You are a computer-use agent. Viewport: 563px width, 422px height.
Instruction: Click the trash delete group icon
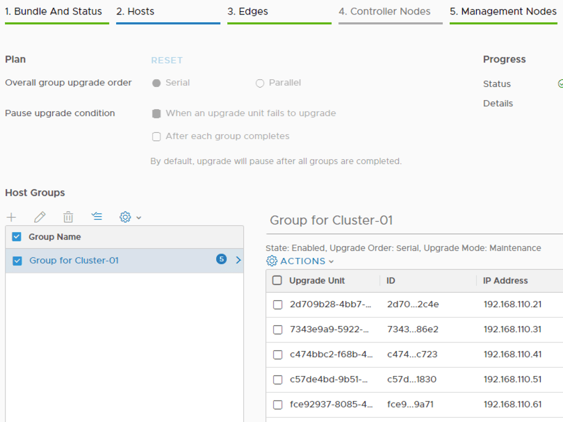coord(68,217)
